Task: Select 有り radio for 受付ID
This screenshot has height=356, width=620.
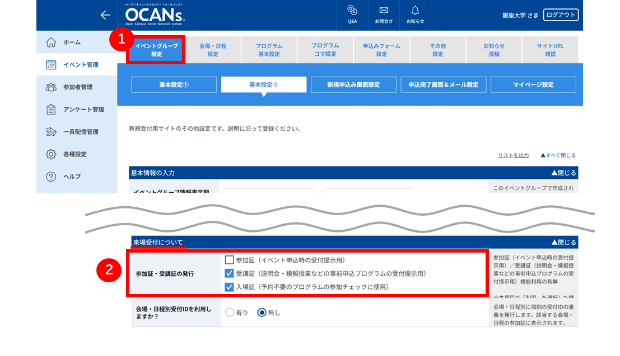Action: [x=230, y=312]
